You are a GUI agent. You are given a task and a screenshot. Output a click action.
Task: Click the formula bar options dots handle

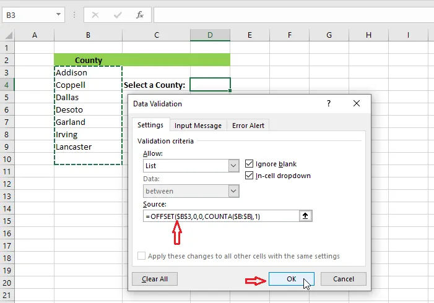[74, 15]
